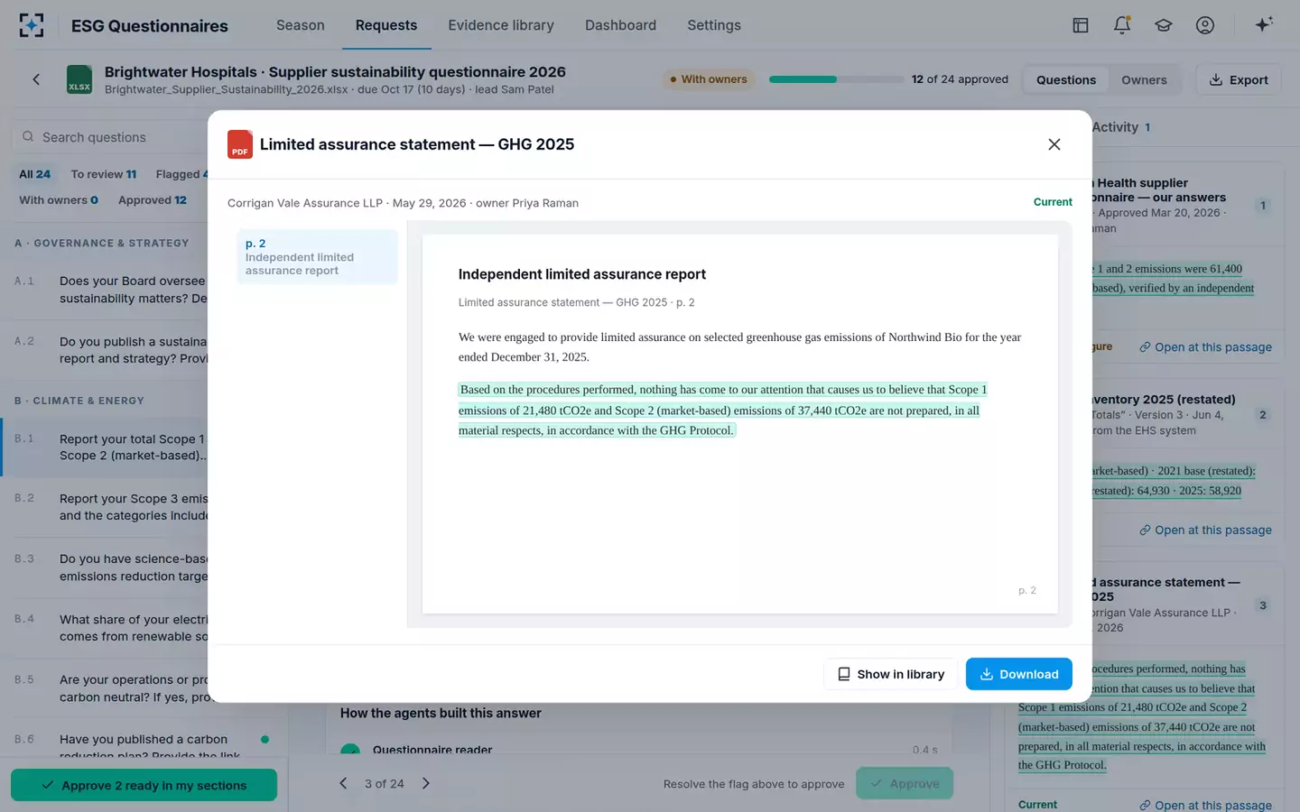Open the AI sparkle assistant icon
1300x812 pixels.
coord(1264,24)
